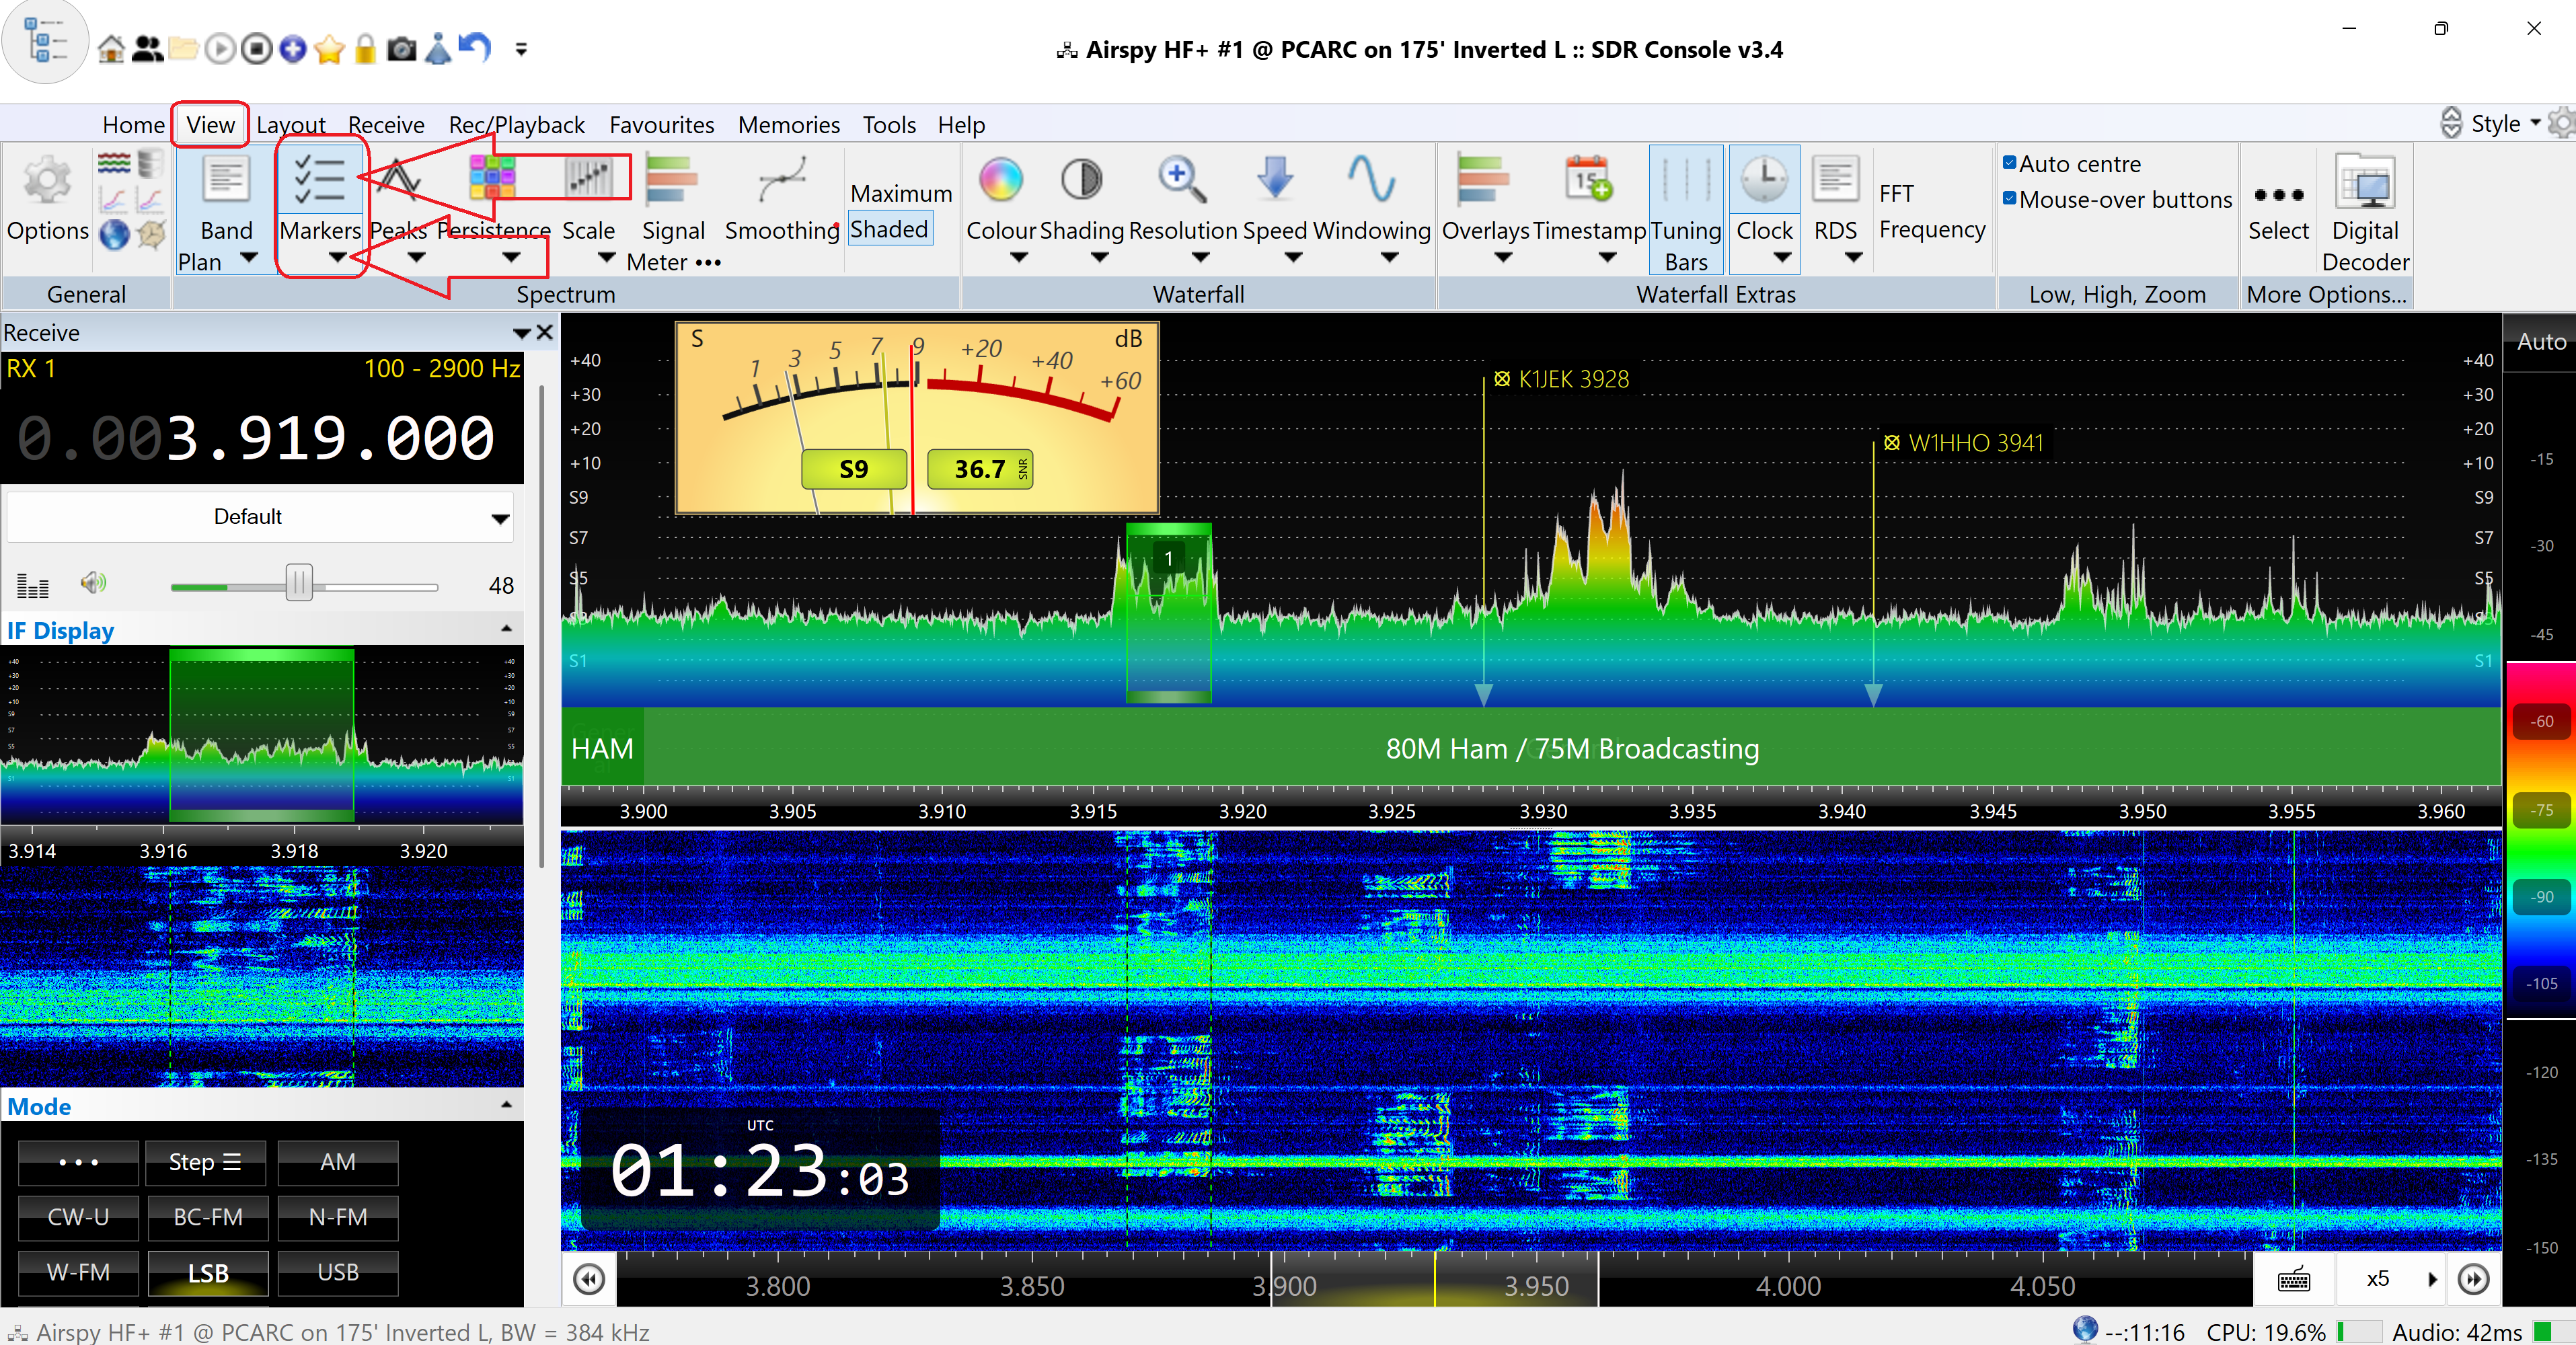Click the AM mode button
This screenshot has width=2576, height=1345.
pyautogui.click(x=338, y=1162)
